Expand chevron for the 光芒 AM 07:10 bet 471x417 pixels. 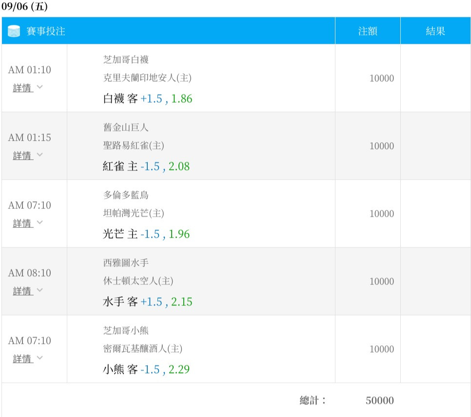click(39, 223)
